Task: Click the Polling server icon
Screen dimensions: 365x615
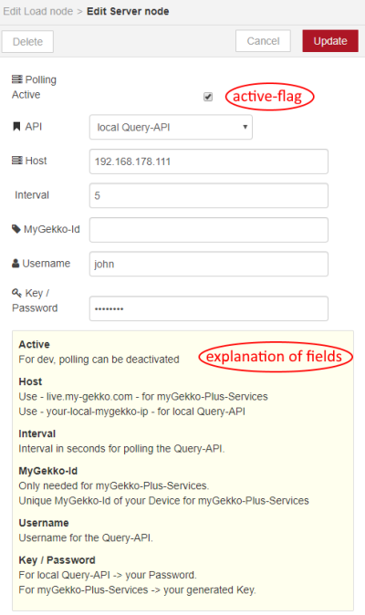Action: click(x=16, y=79)
